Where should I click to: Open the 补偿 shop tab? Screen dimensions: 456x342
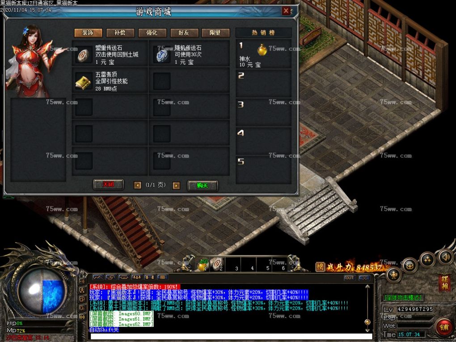120,33
